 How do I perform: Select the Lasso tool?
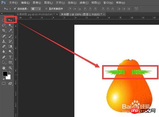click(4, 25)
